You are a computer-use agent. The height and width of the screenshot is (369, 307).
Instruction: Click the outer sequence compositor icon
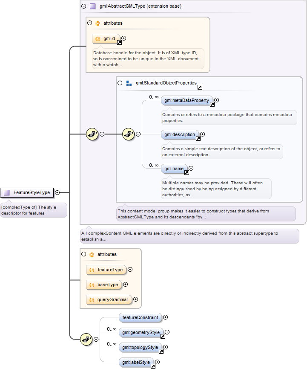[x=92, y=134]
